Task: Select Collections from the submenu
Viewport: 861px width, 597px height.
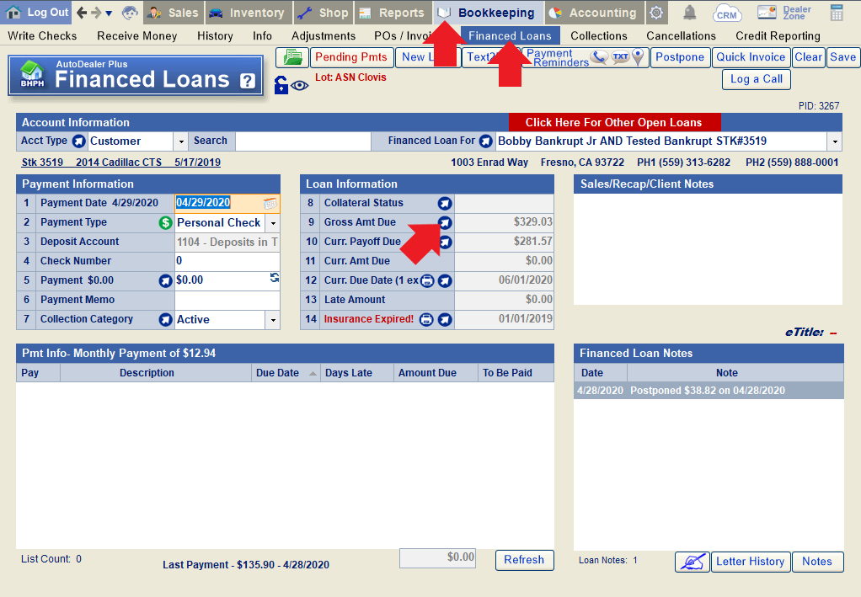Action: [x=598, y=36]
